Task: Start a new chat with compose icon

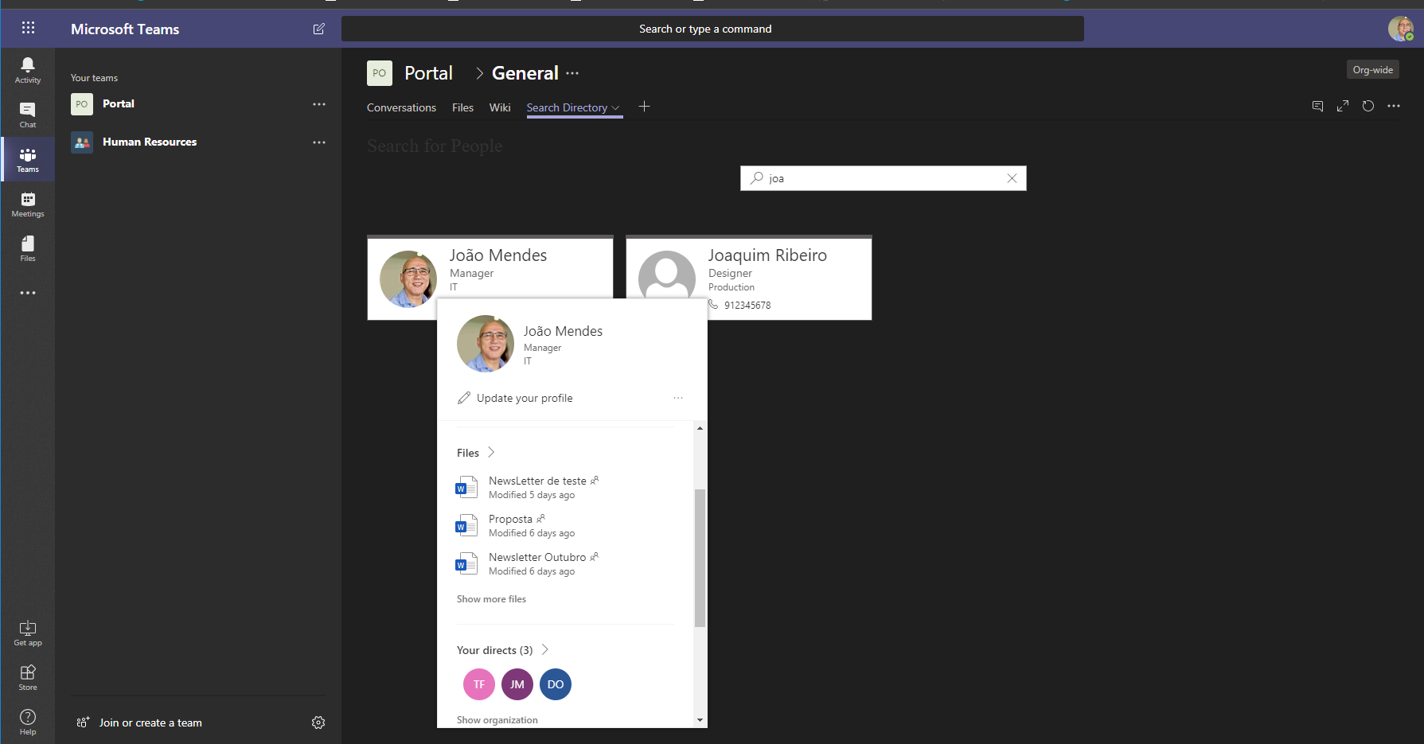Action: tap(319, 29)
